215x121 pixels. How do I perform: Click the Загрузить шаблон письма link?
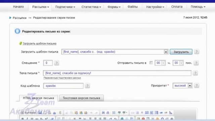pos(40,44)
